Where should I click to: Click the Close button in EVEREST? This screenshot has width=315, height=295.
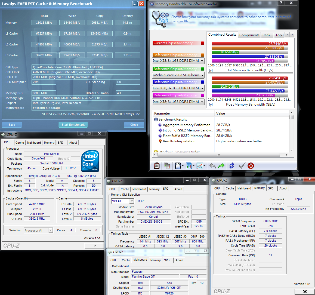134,125
